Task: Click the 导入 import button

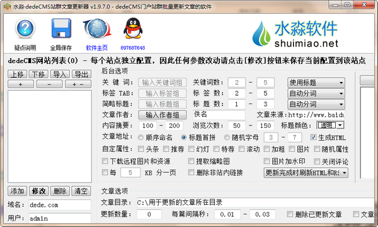Action: tap(60, 74)
